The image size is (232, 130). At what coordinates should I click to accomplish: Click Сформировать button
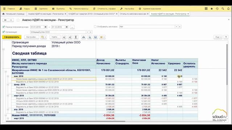[x=12, y=37]
